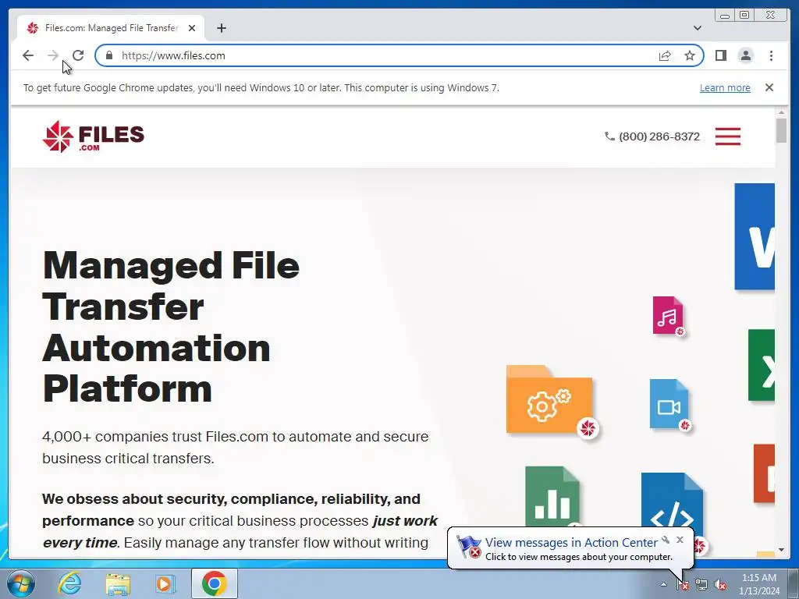Click the muted volume tray icon
The height and width of the screenshot is (599, 799).
[720, 585]
